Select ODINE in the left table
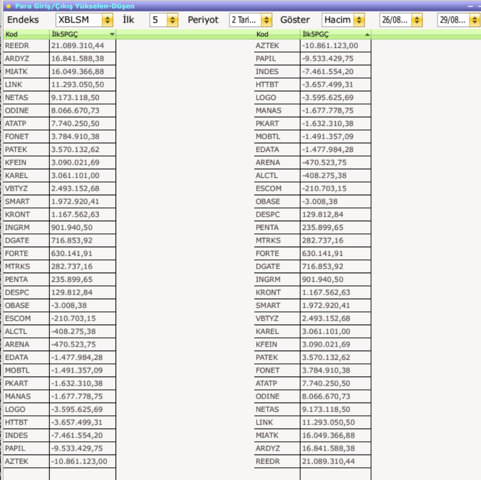Image resolution: width=481 pixels, height=480 pixels. (x=17, y=111)
